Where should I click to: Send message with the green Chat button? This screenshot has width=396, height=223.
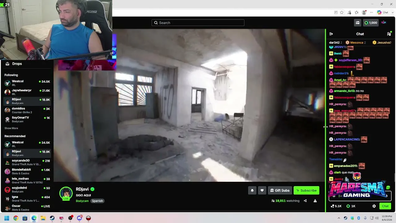[385, 206]
